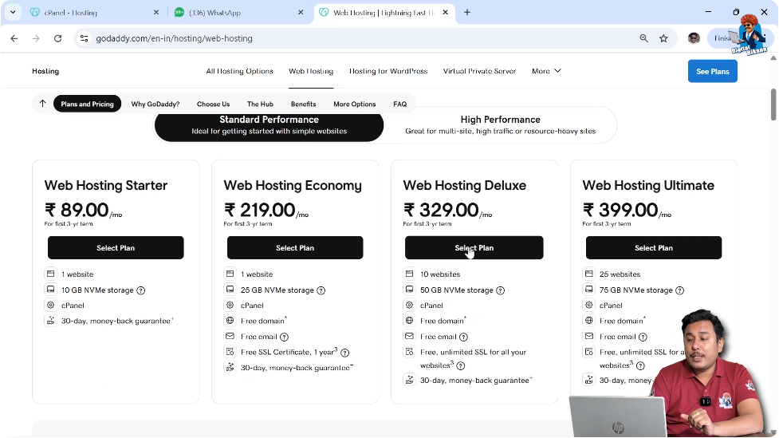Select Web Hosting navigation item
Screen dimensions: 779x438
(x=311, y=71)
